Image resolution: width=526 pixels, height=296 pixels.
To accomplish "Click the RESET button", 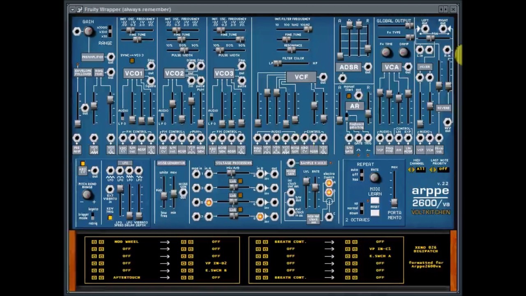I will click(x=375, y=213).
